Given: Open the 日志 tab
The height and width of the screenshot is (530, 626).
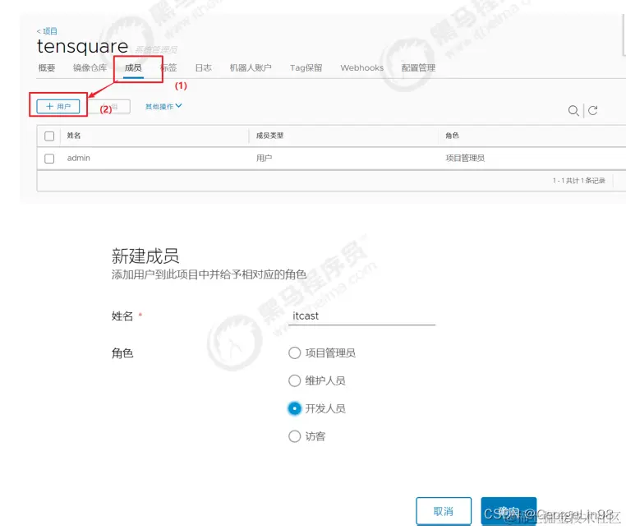Looking at the screenshot, I should (203, 68).
